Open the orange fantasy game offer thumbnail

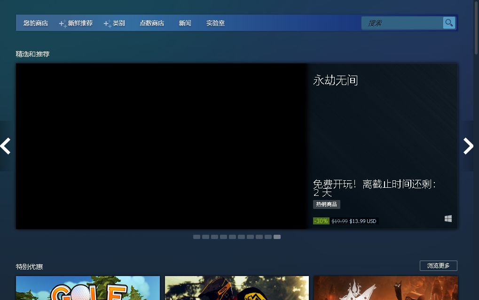coord(386,288)
